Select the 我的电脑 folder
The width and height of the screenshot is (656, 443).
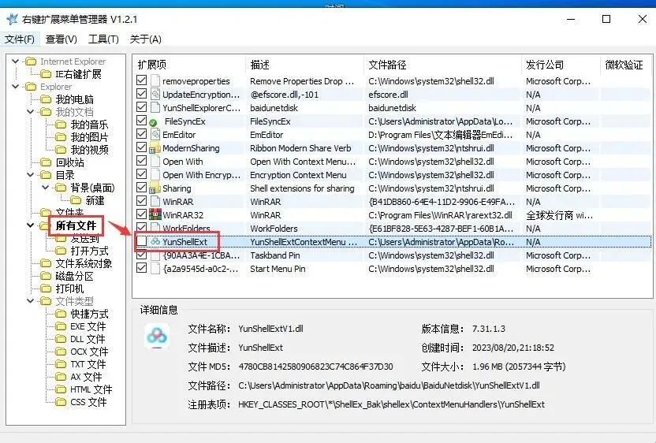74,99
